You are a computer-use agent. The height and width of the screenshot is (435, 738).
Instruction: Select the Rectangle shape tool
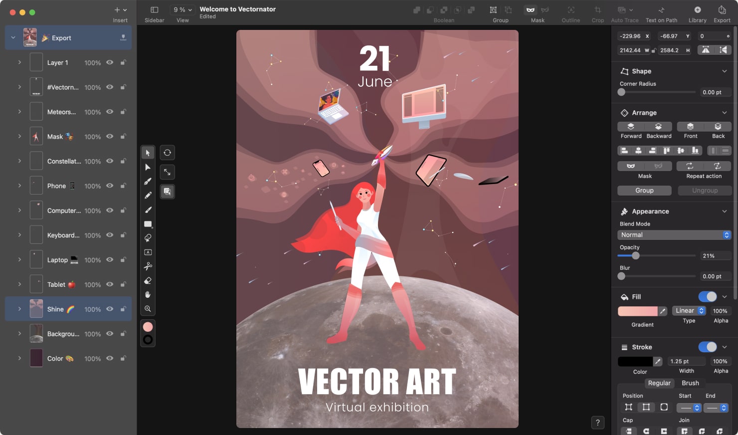pyautogui.click(x=148, y=224)
